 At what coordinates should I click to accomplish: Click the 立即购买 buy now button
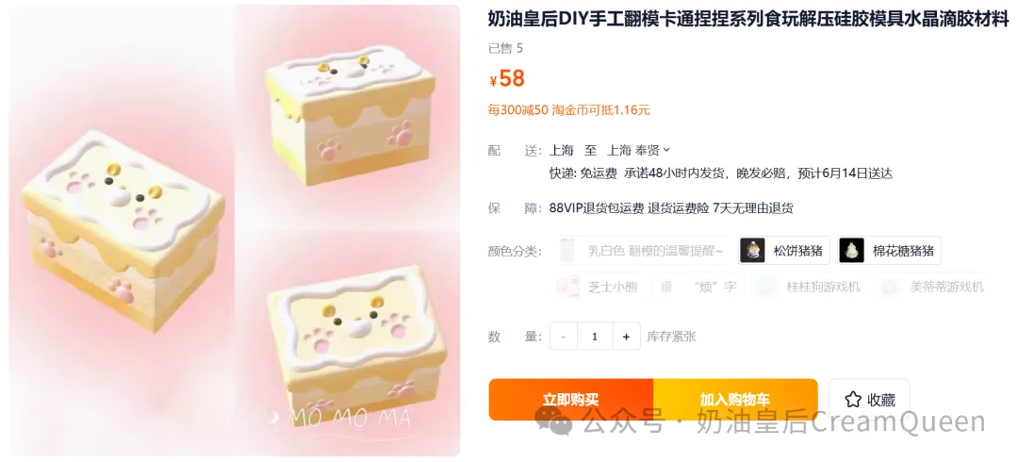(x=570, y=400)
